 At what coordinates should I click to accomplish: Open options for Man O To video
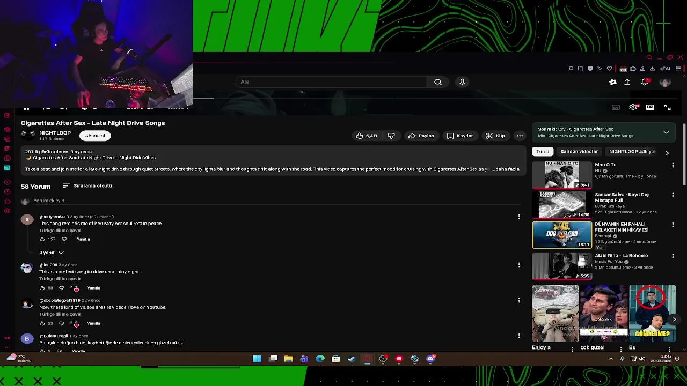(x=673, y=165)
